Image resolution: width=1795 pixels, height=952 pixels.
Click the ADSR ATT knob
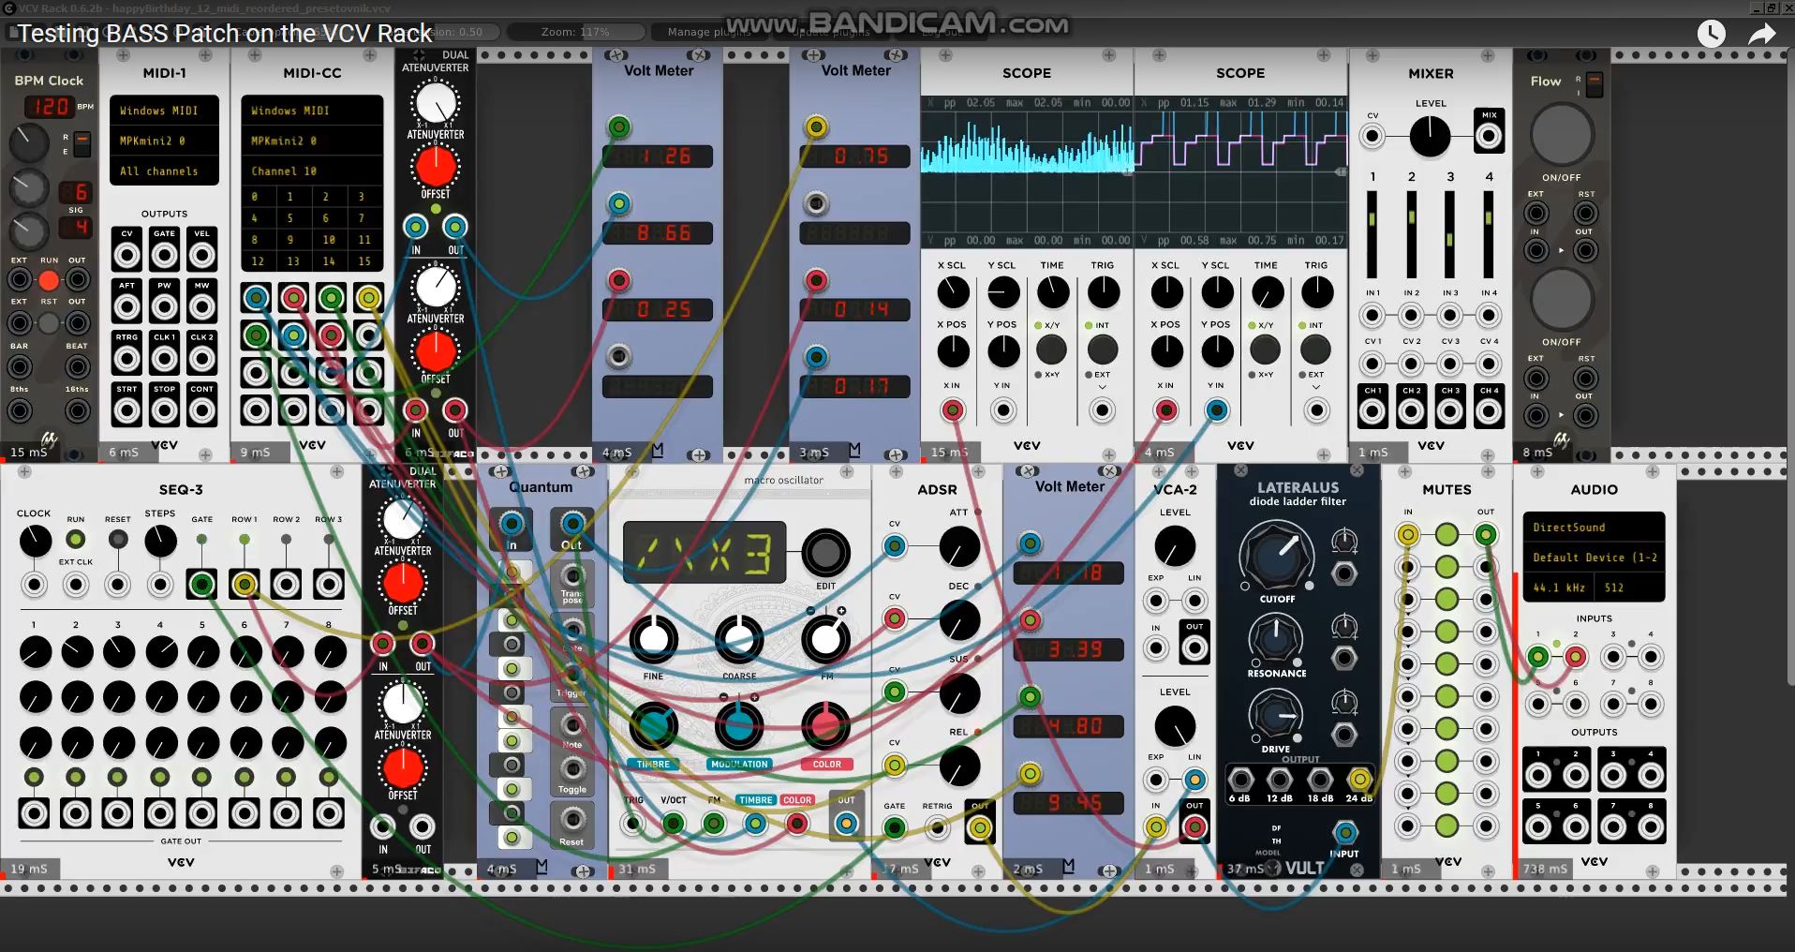coord(959,546)
